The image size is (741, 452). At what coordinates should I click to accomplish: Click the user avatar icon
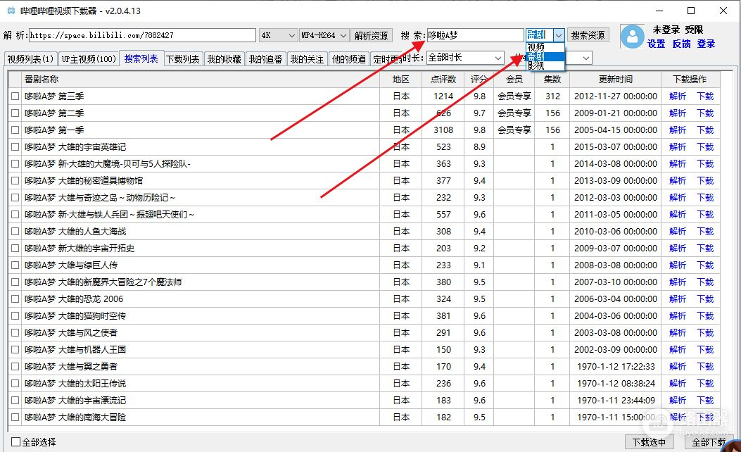(x=633, y=36)
